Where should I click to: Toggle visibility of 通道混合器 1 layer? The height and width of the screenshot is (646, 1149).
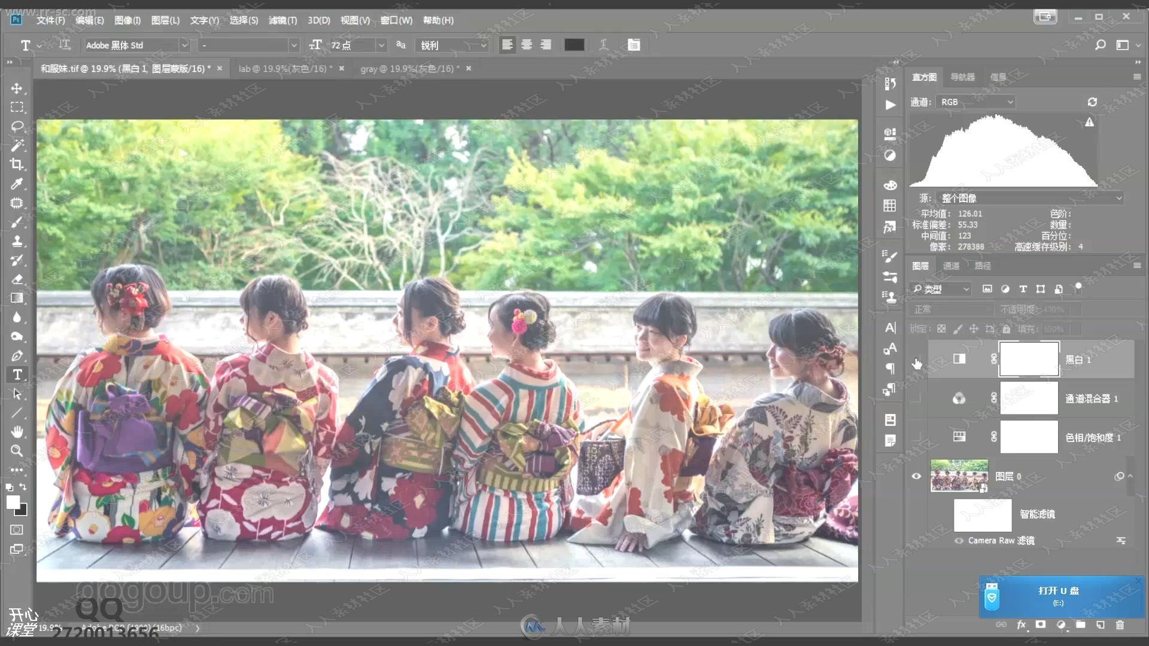click(x=916, y=398)
